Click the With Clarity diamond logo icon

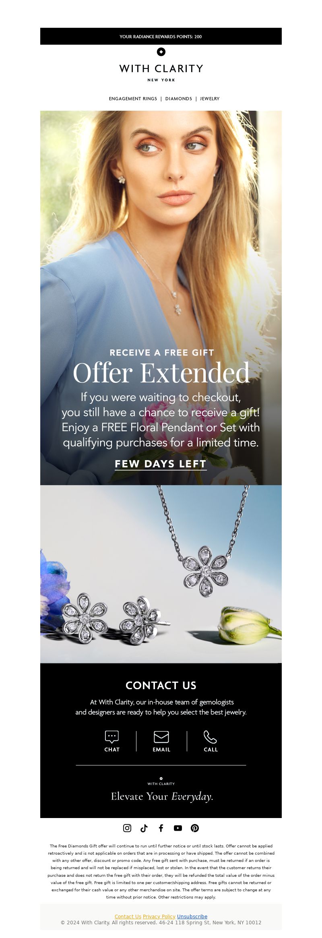[161, 52]
